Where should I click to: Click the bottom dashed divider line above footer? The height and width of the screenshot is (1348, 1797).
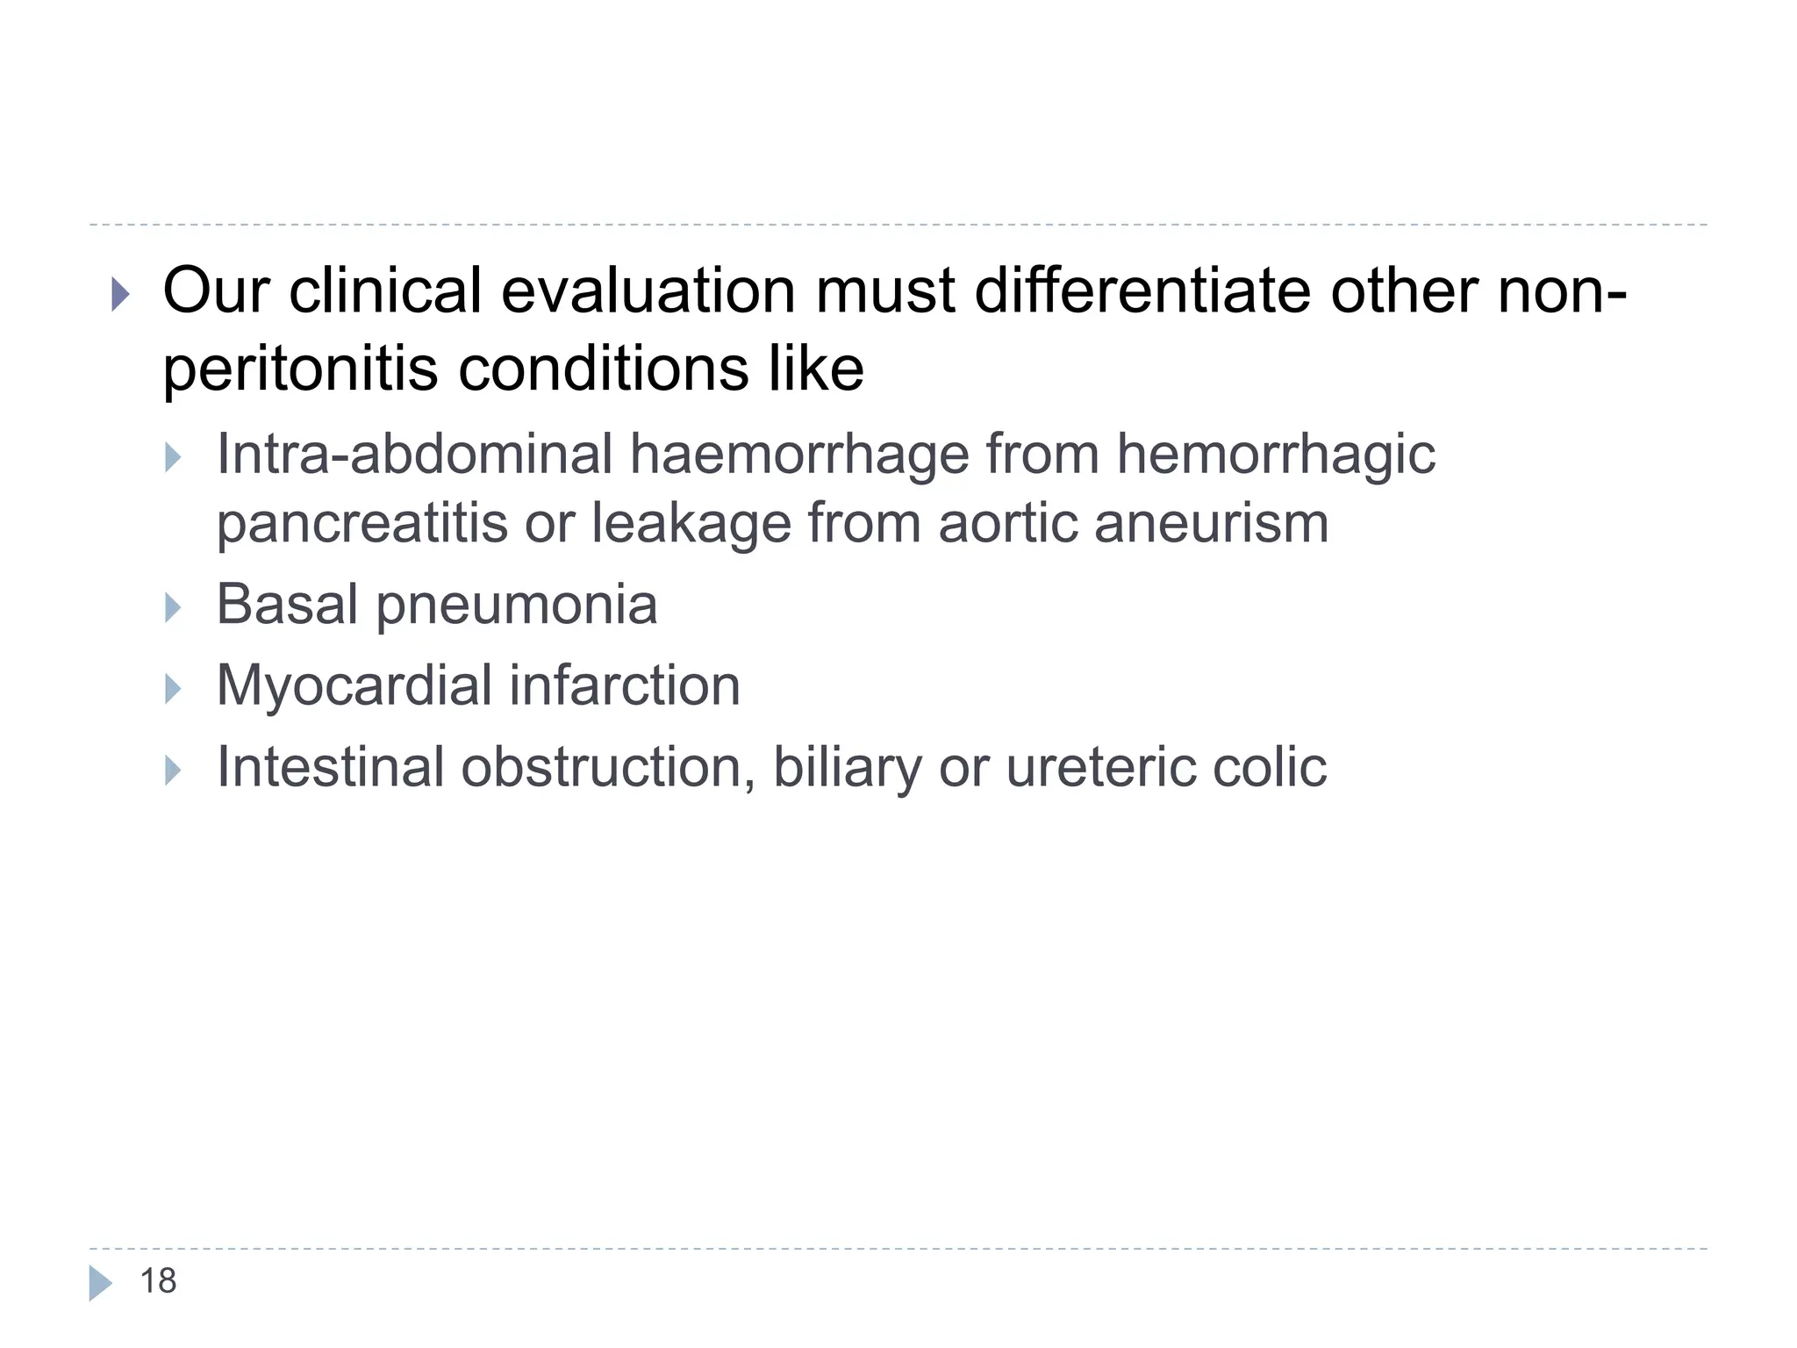point(898,1248)
